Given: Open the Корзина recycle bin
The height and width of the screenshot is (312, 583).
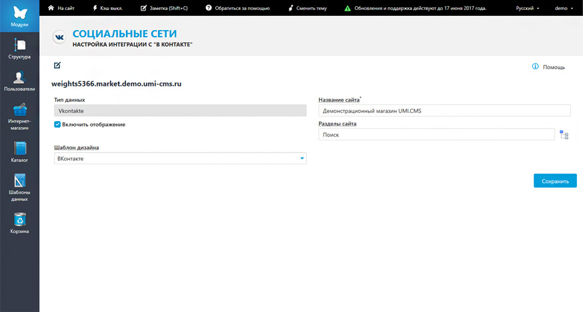Looking at the screenshot, I should pos(19,223).
